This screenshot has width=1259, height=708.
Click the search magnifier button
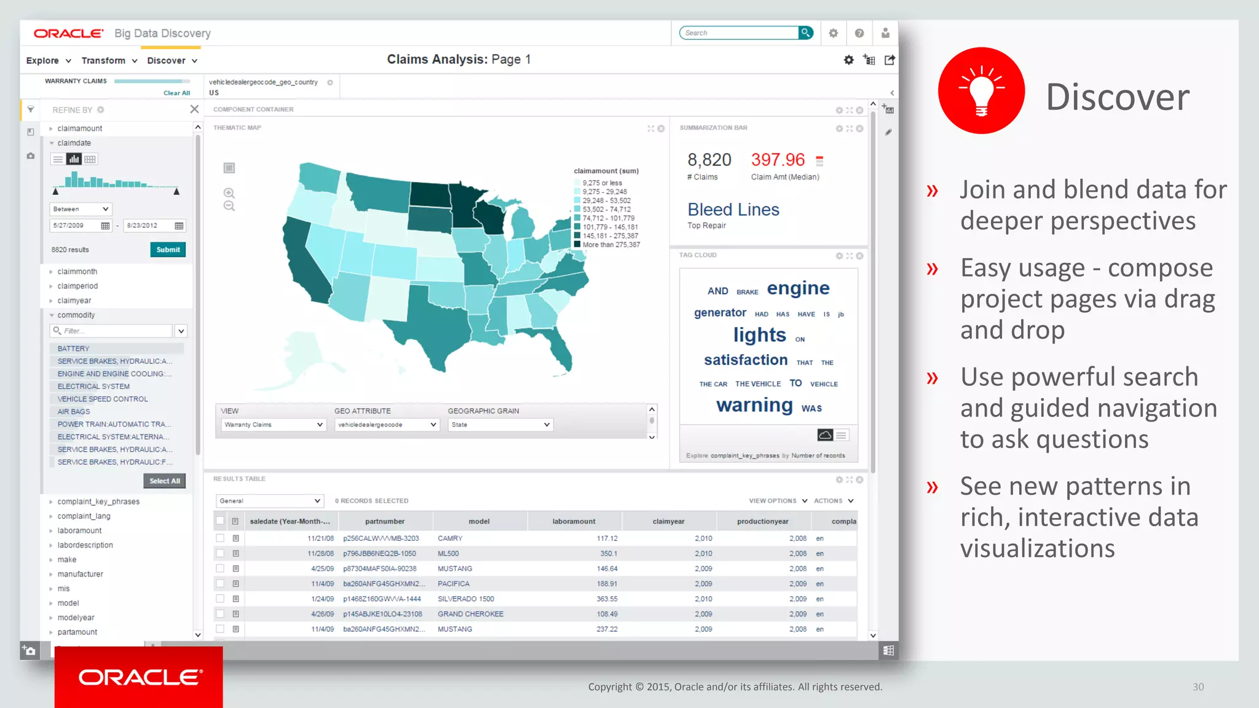(805, 33)
